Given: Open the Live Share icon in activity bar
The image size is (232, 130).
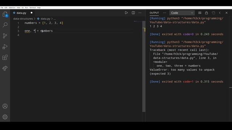Looking at the screenshot, I should (5, 68).
